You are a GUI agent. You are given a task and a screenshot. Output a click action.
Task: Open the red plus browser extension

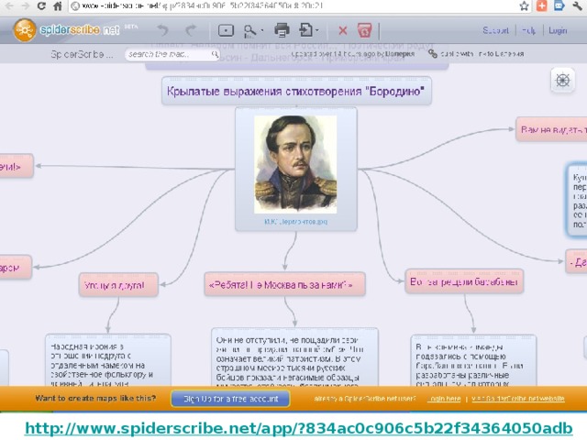tap(541, 5)
